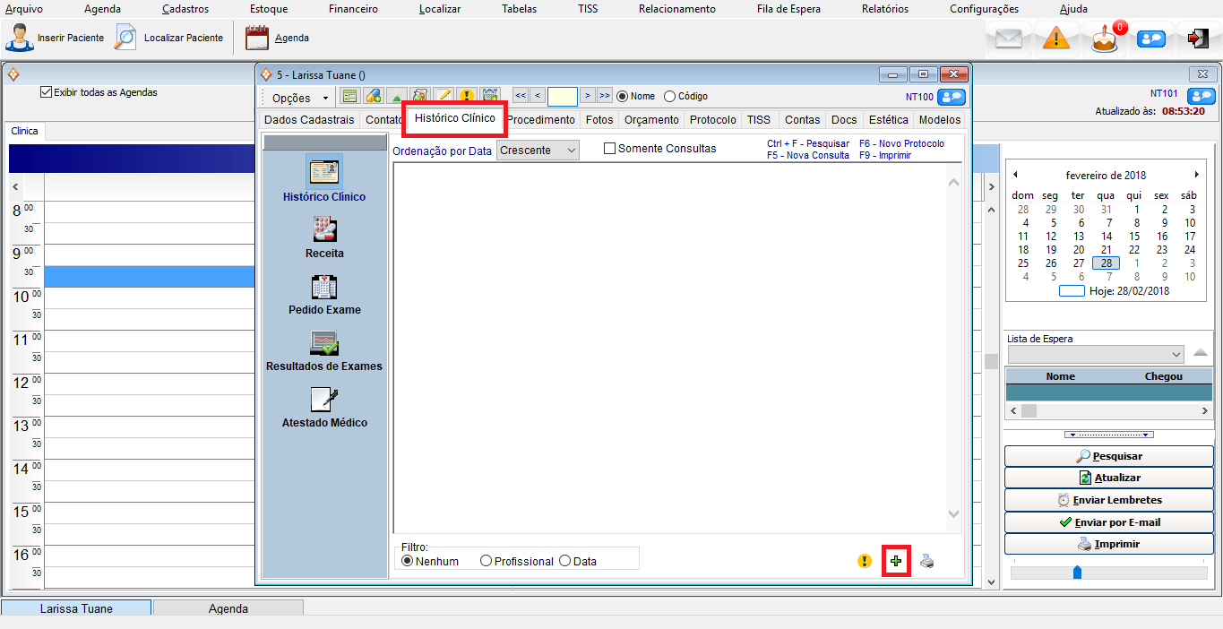Uncheck Exibir todas as Agendas
This screenshot has width=1223, height=629.
tap(47, 92)
